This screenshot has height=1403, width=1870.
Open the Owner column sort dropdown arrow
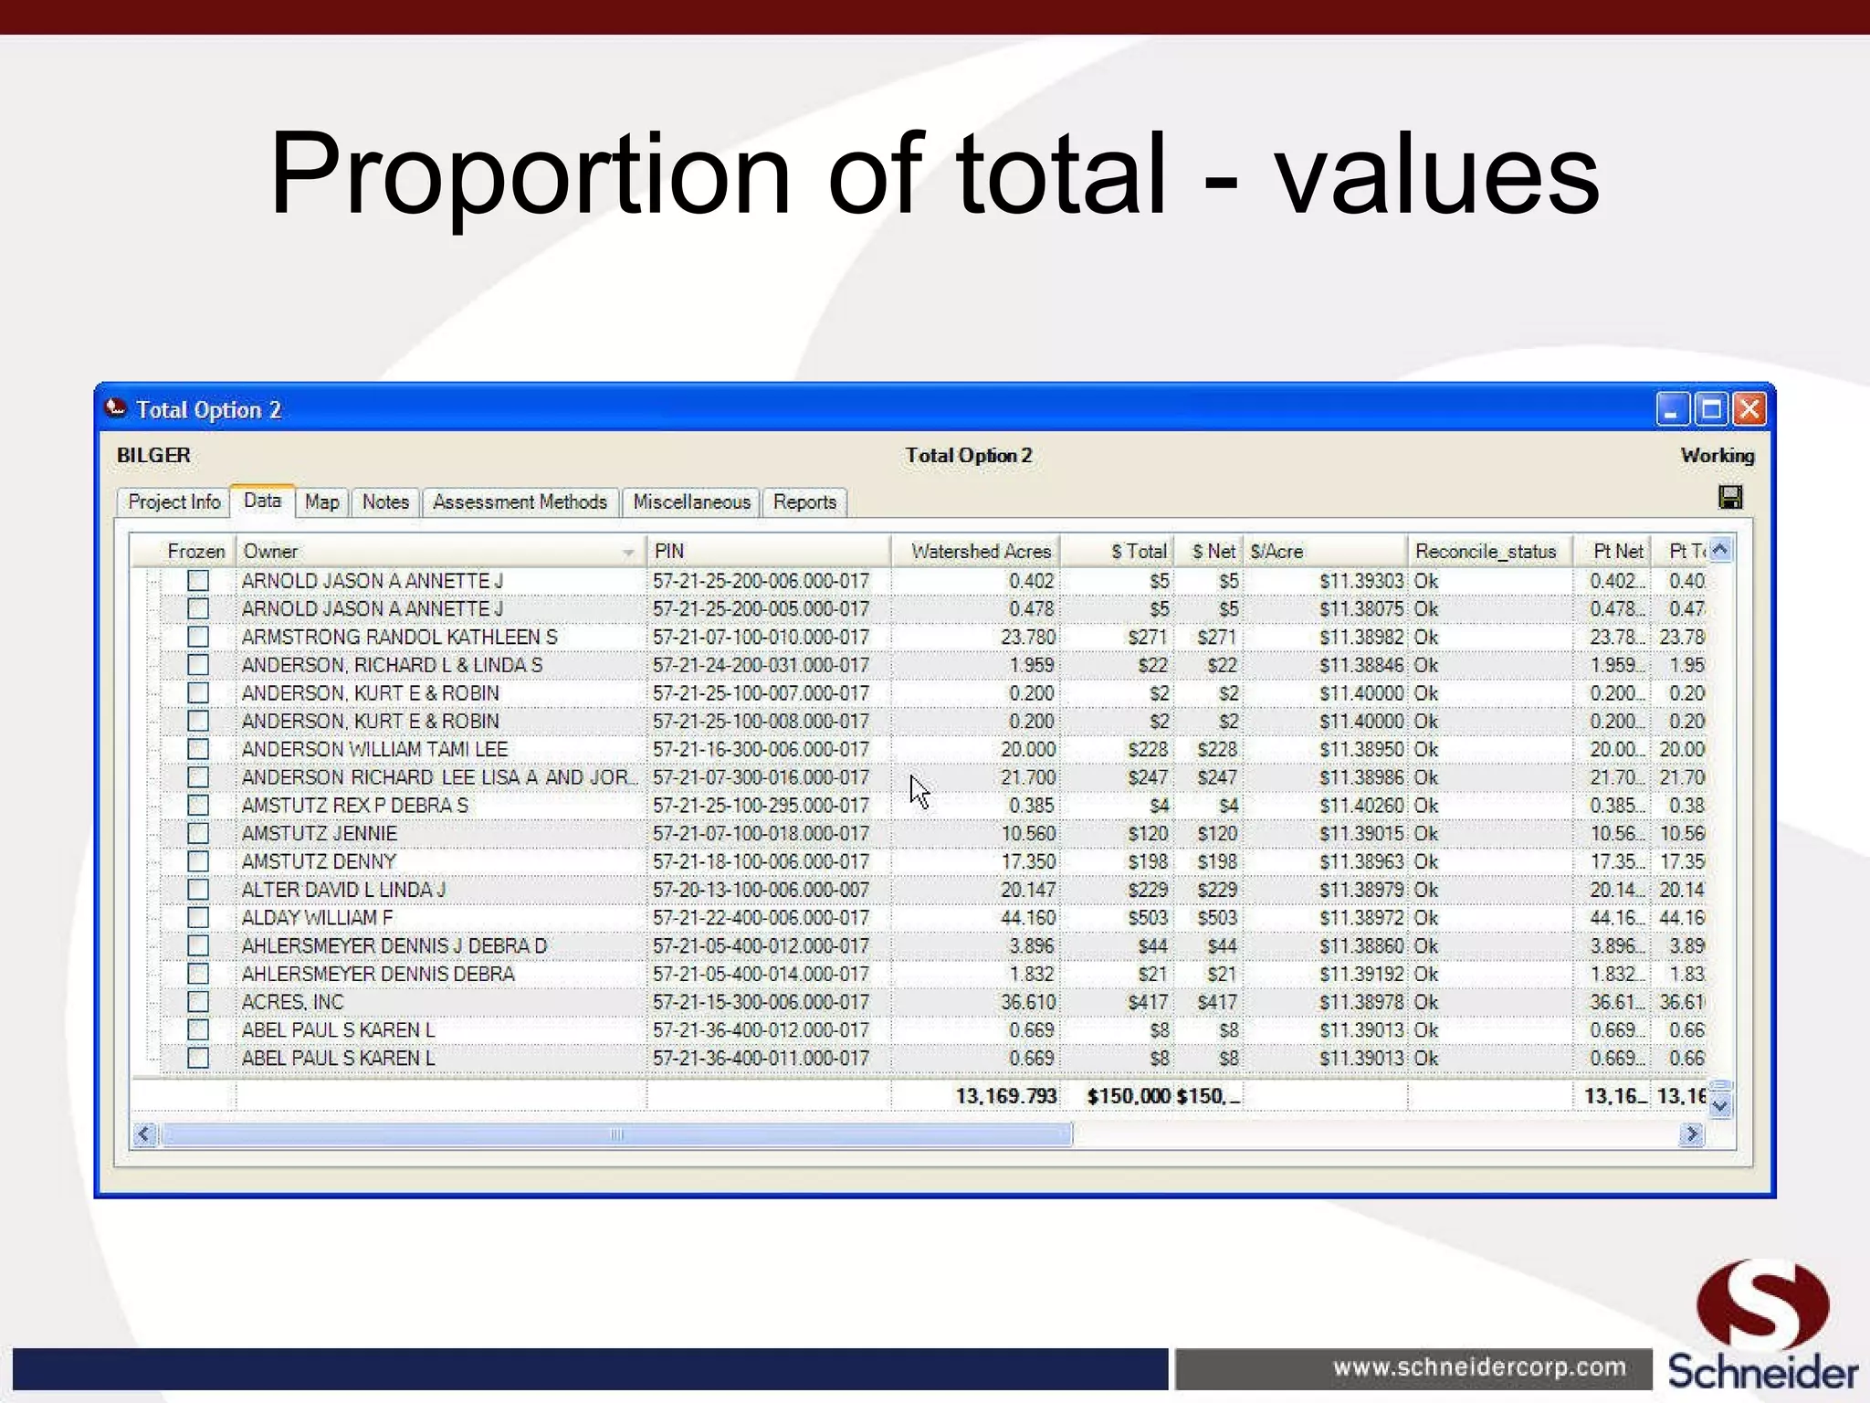coord(628,553)
